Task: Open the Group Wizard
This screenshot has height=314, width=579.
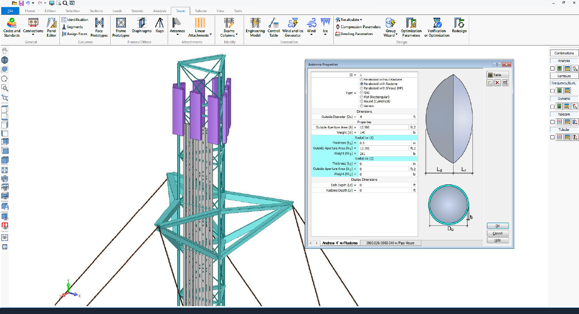Action: [390, 27]
